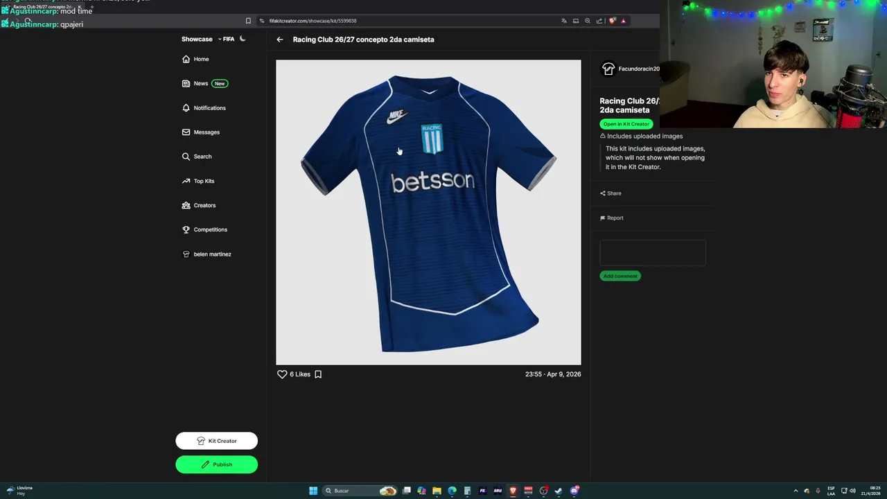Image resolution: width=887 pixels, height=499 pixels.
Task: Bookmark this kit
Action: [318, 374]
